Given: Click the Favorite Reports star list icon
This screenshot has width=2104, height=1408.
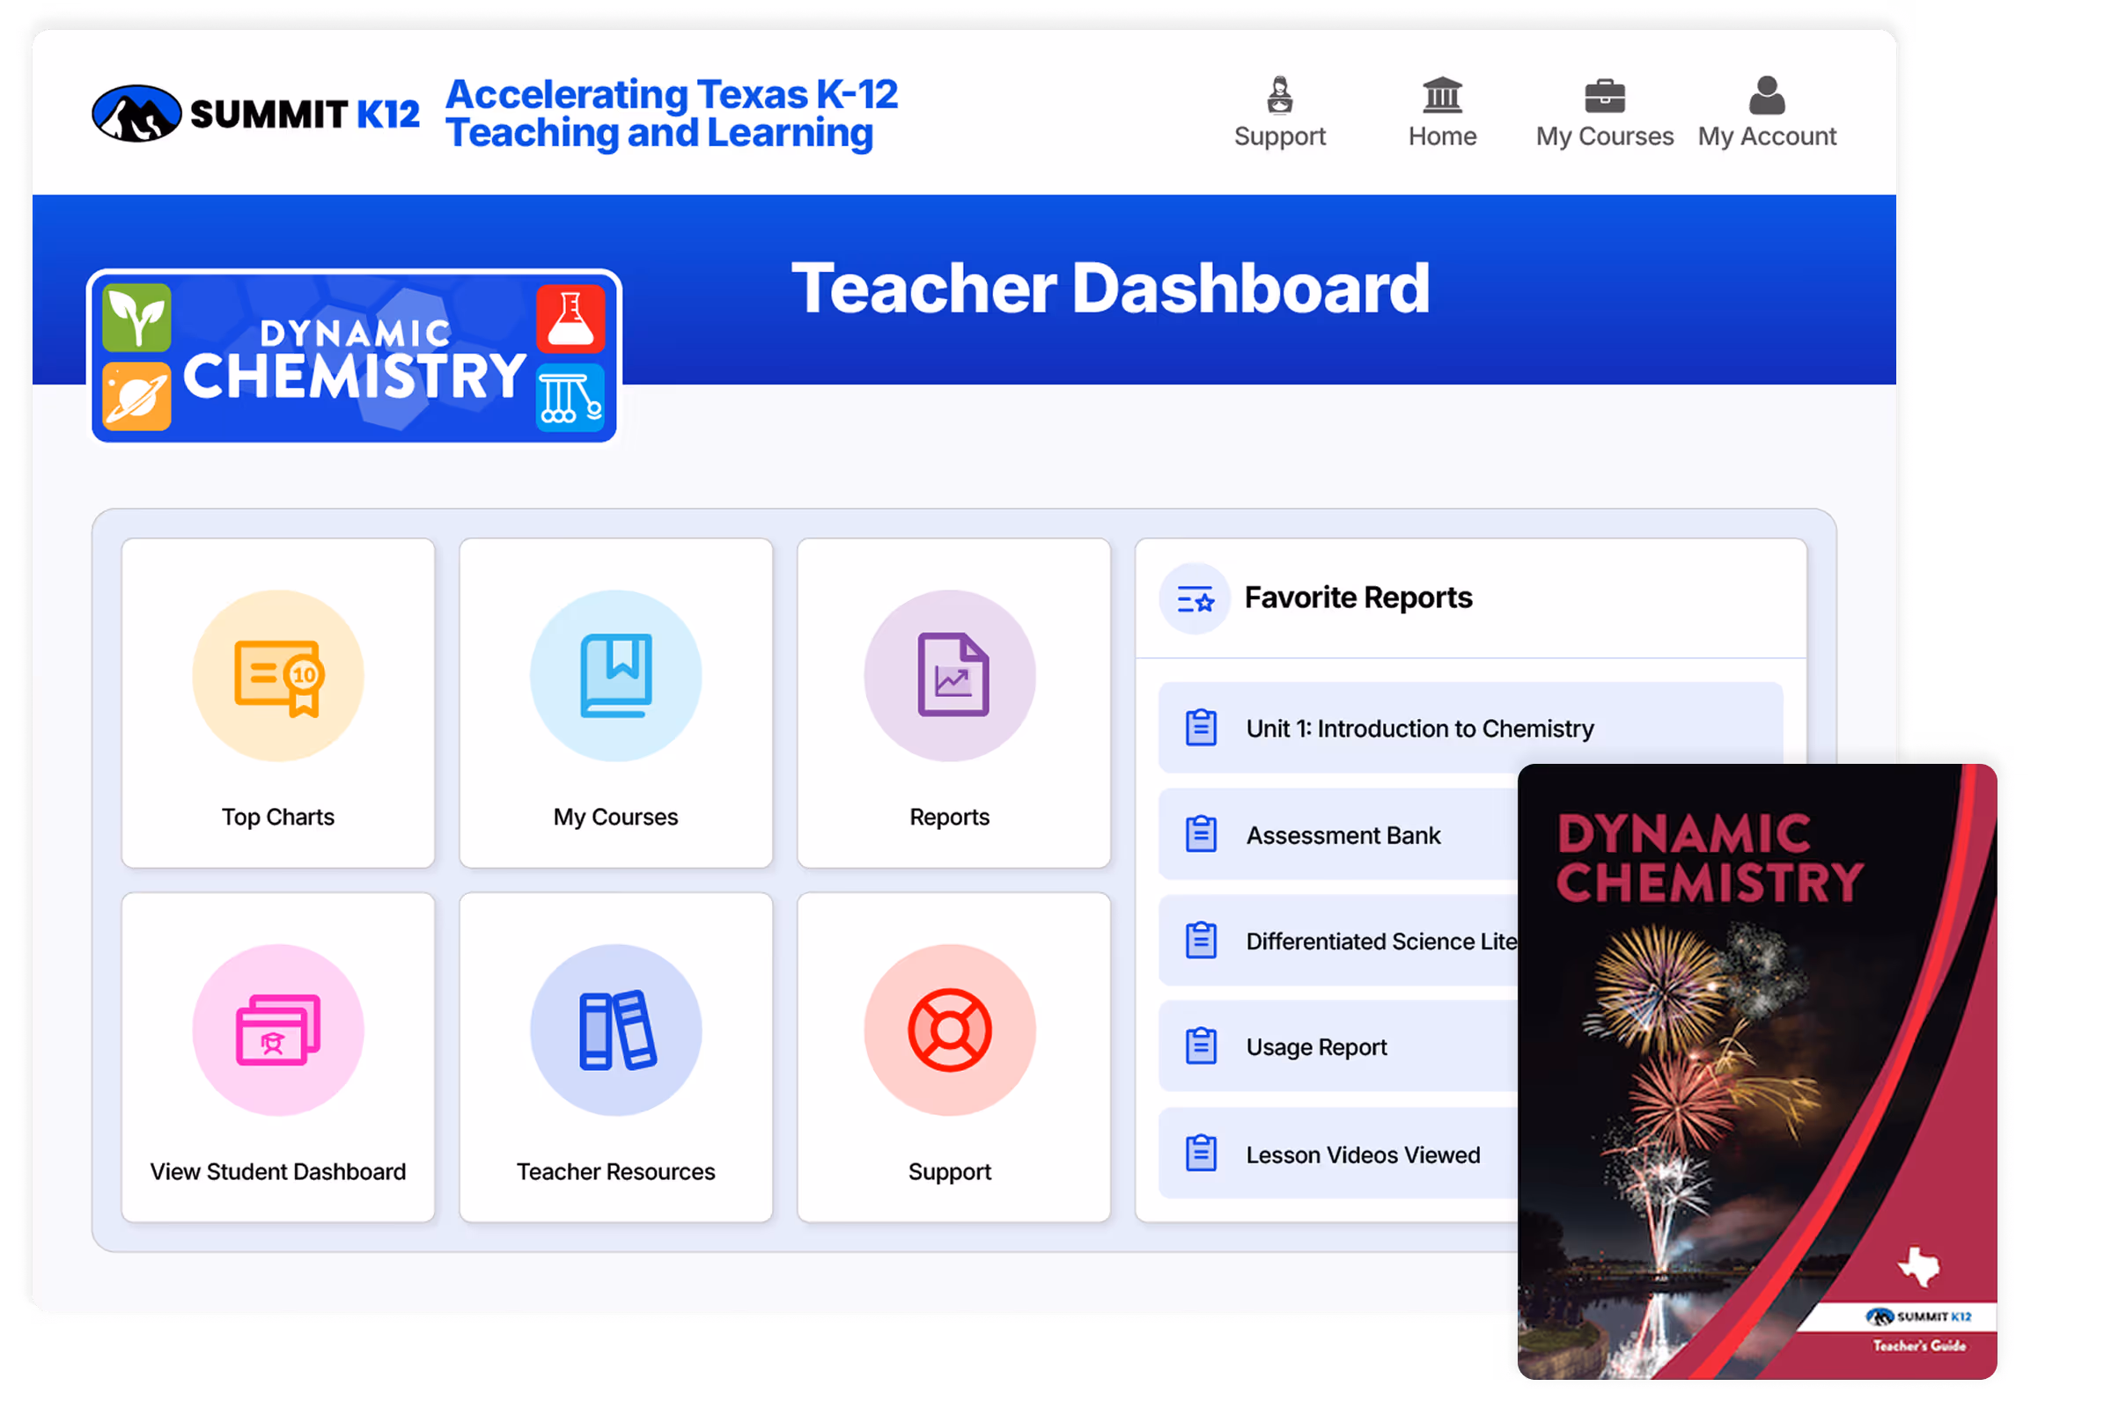Looking at the screenshot, I should click(1195, 599).
